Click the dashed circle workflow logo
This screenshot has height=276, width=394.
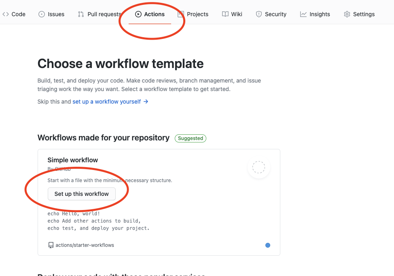[x=259, y=167]
